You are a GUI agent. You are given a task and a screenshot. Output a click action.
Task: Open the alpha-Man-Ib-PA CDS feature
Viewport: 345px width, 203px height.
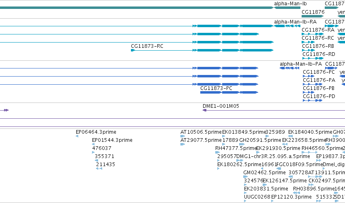point(289,68)
